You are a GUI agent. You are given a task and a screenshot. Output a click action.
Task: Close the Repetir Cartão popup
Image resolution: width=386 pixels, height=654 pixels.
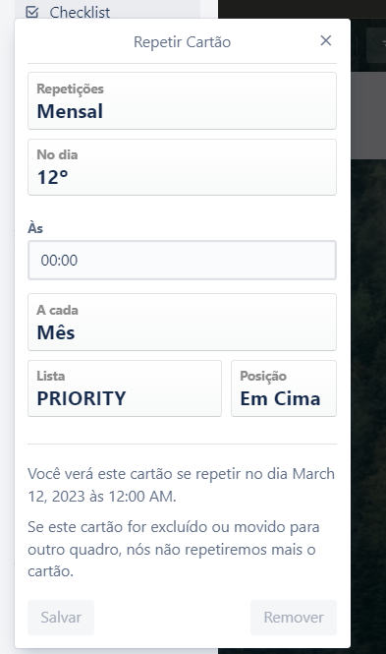(326, 40)
